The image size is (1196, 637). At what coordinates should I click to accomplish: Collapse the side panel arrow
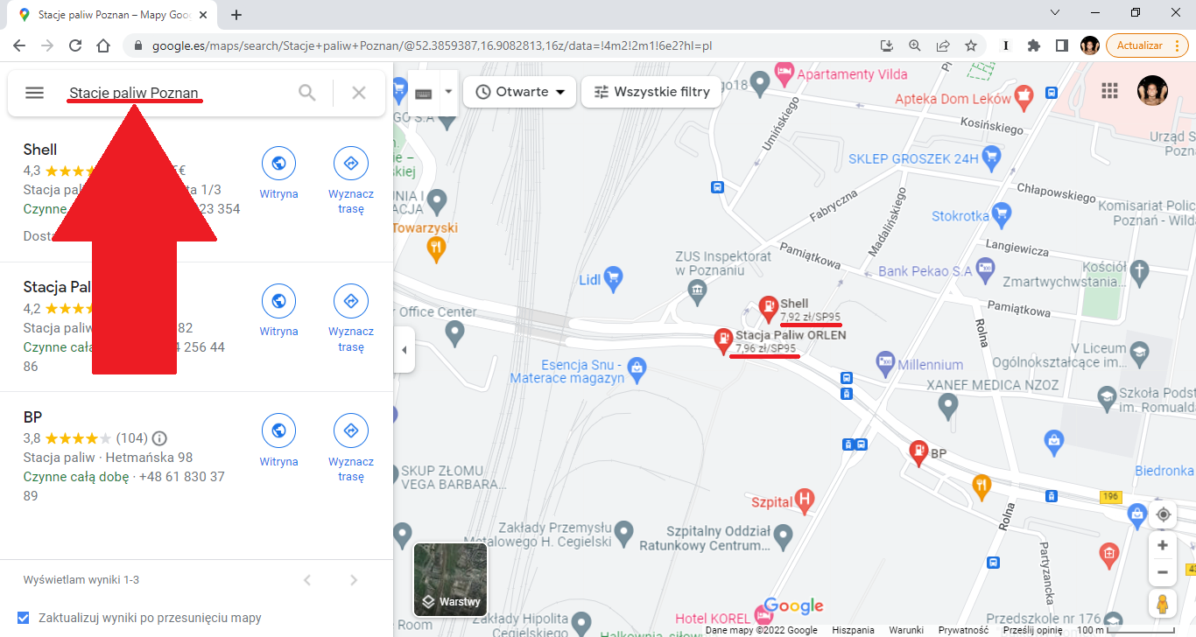[404, 350]
